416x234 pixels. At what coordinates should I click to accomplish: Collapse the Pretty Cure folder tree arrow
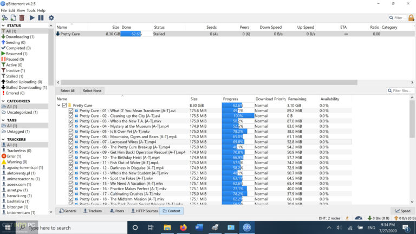pos(58,105)
